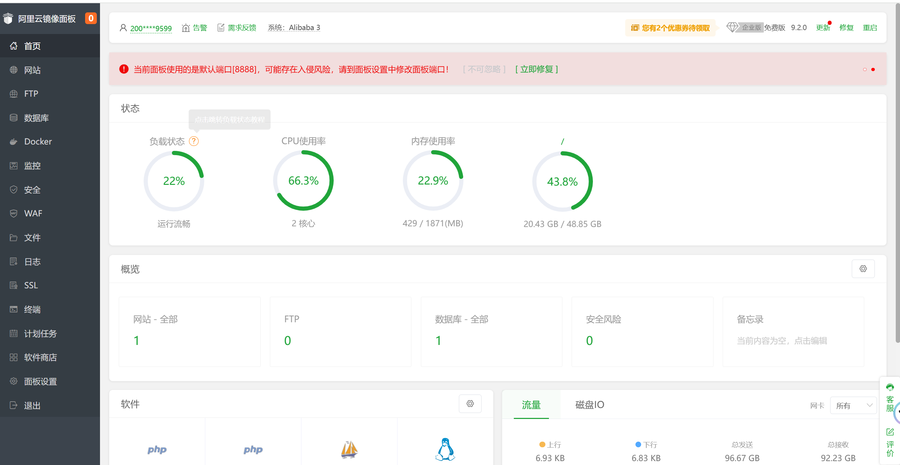The height and width of the screenshot is (465, 900).
Task: Click the 更新 update link
Action: click(x=822, y=28)
